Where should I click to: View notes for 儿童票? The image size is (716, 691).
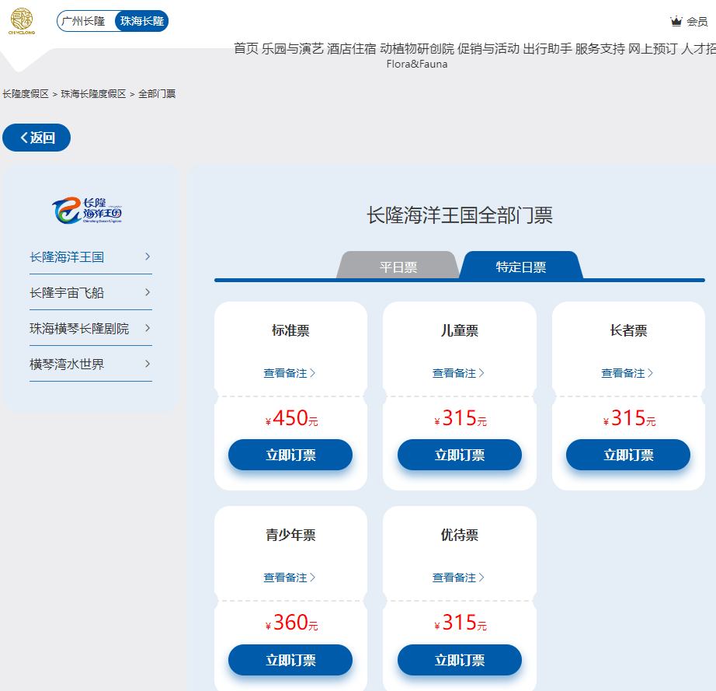(458, 373)
